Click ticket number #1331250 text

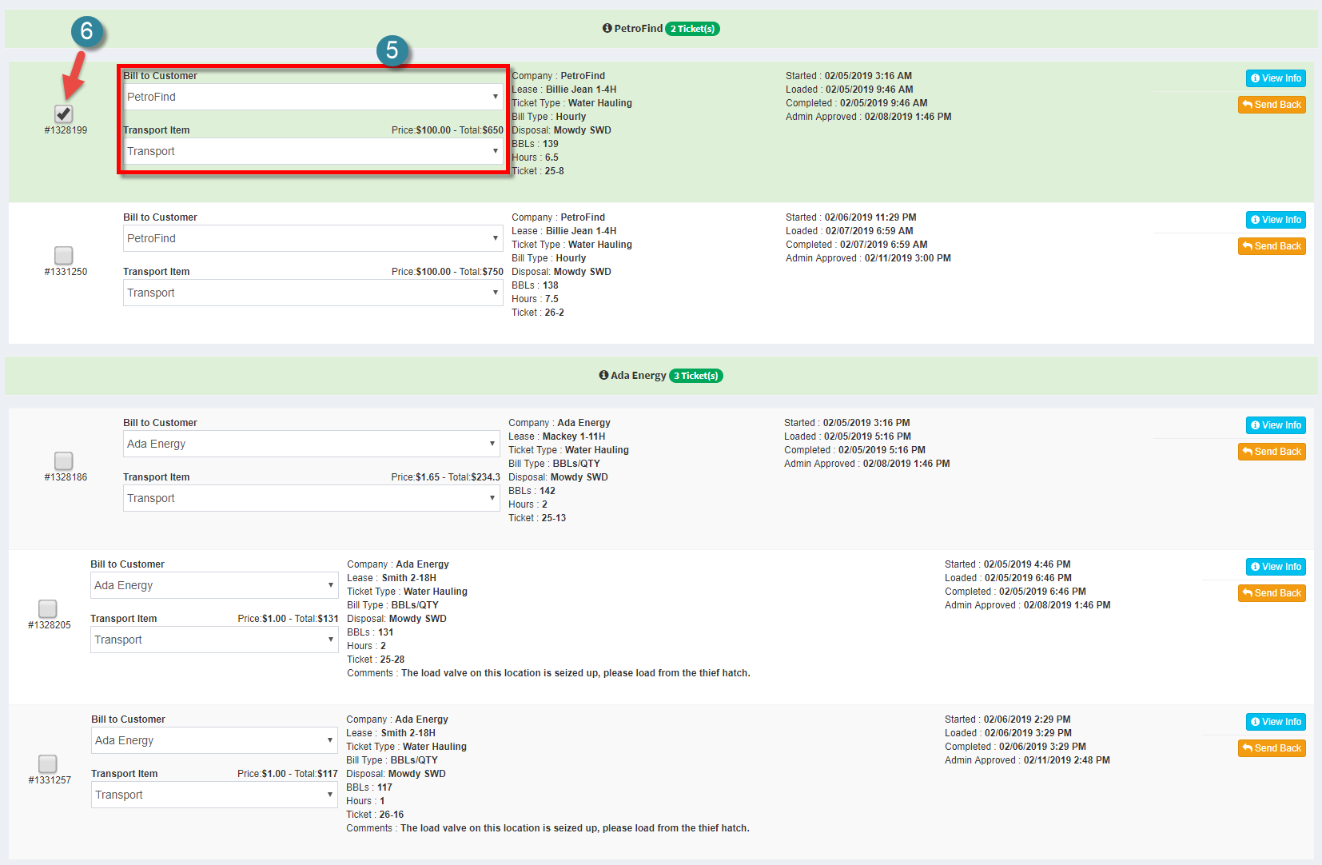[66, 272]
